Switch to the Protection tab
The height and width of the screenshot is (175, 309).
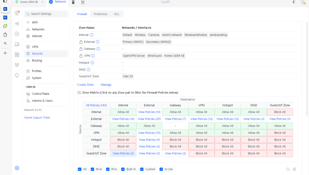pos(101,14)
